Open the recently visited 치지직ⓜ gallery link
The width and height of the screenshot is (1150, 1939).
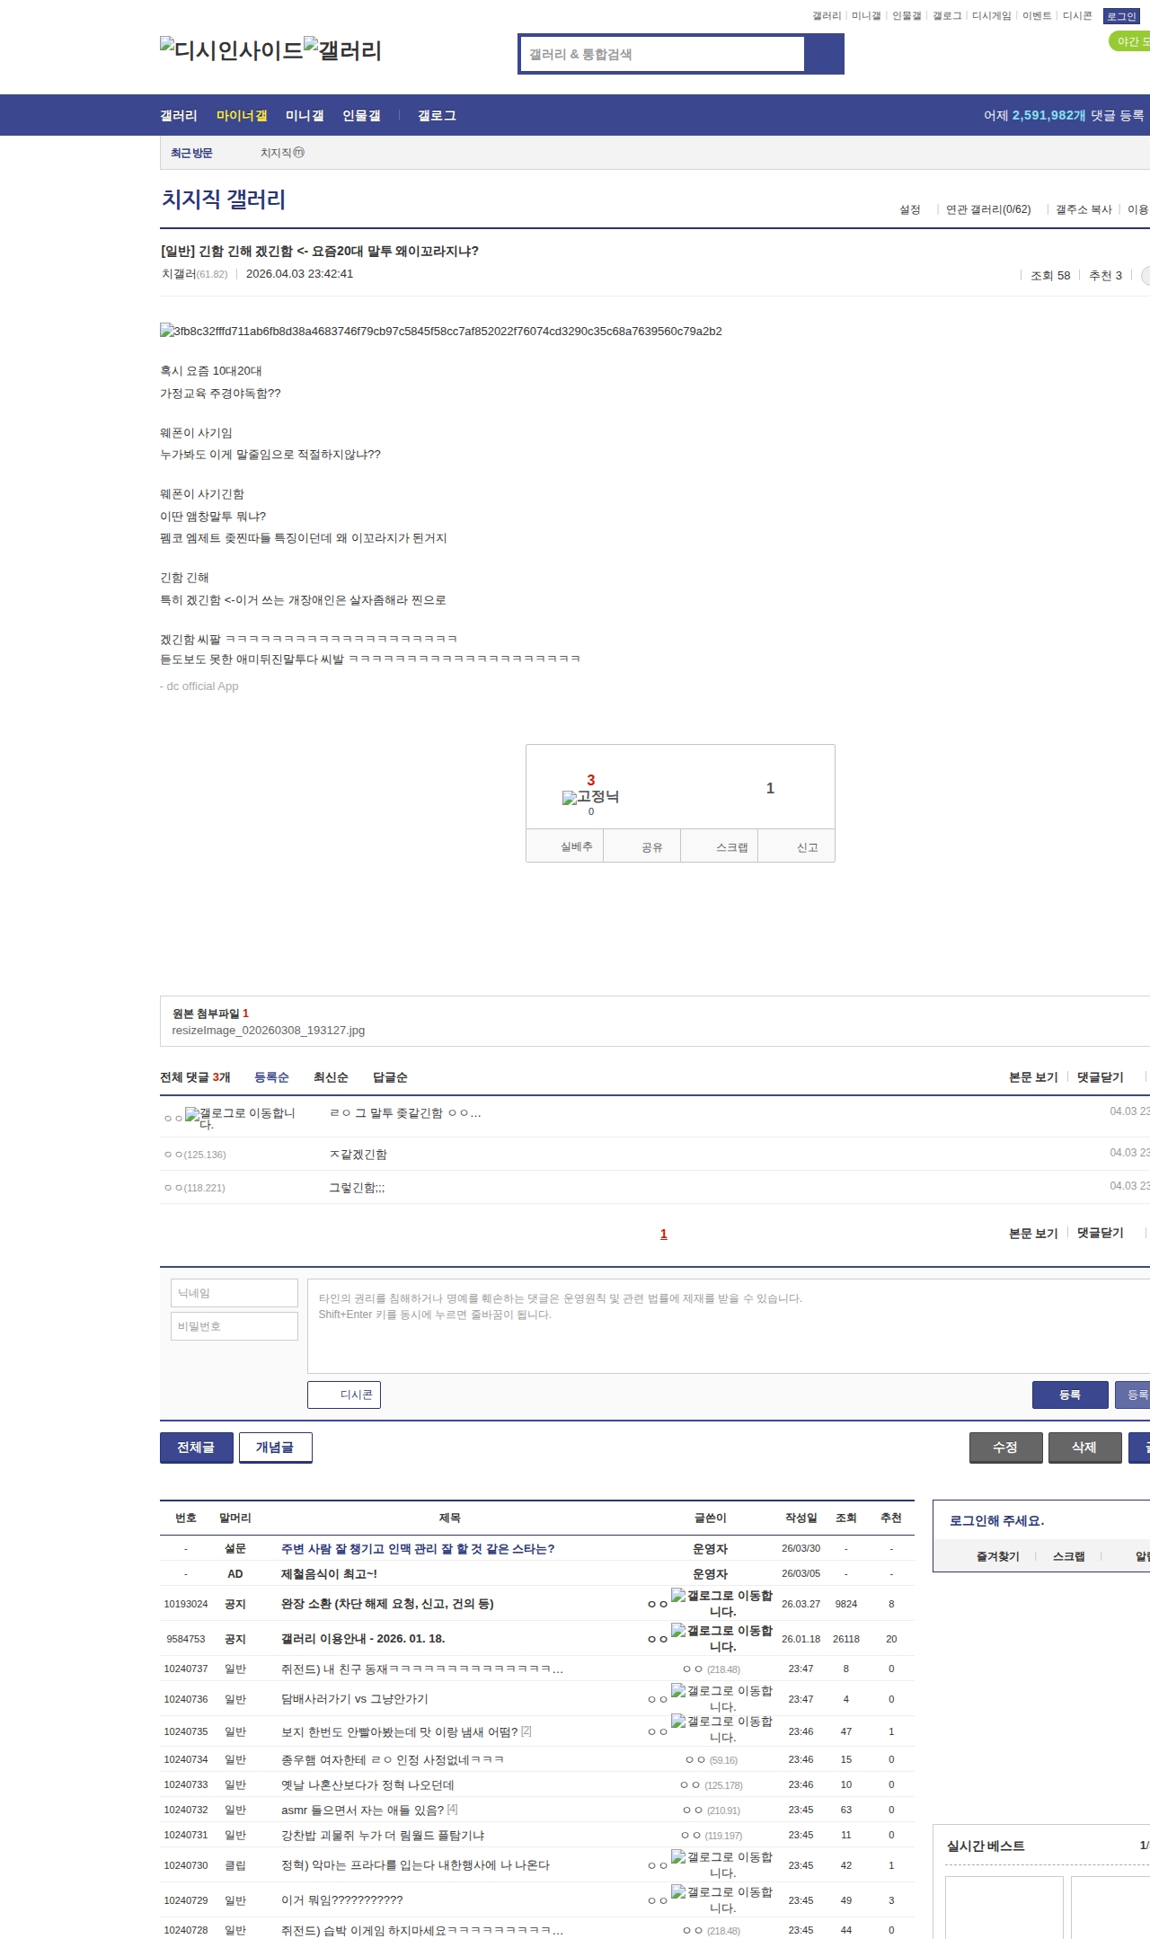pyautogui.click(x=282, y=153)
